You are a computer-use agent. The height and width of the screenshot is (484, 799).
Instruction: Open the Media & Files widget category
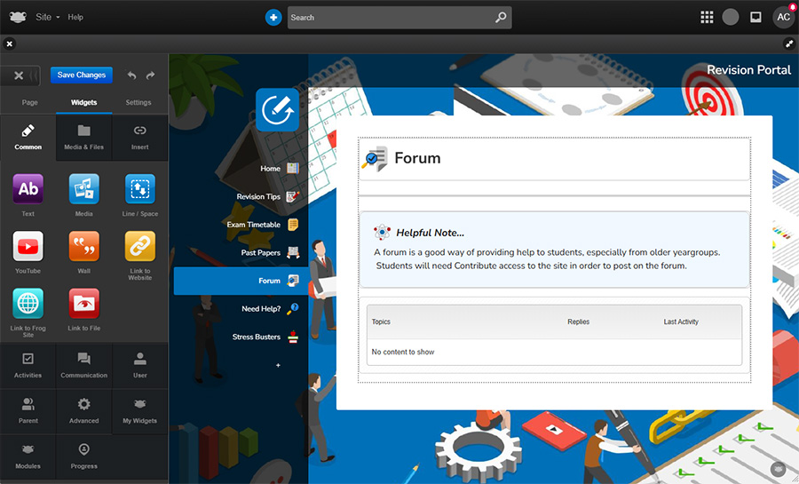[84, 137]
